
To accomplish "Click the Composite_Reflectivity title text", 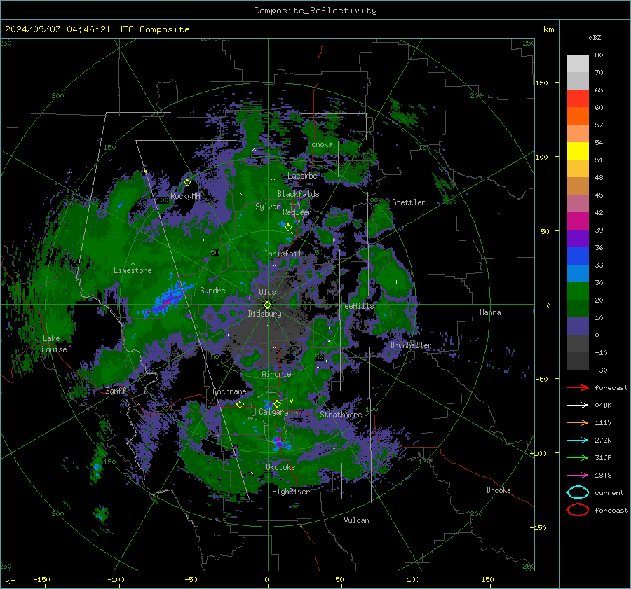I will (315, 11).
